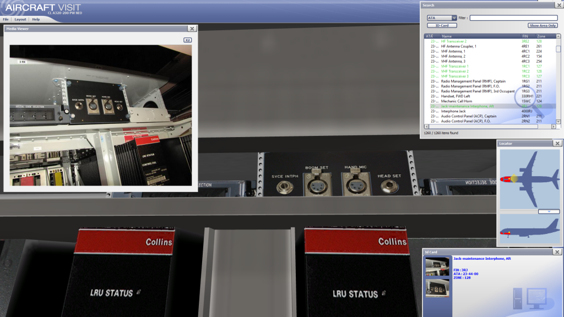The width and height of the screenshot is (564, 317).
Task: Click the red nose zone on top-view aircraft
Action: [x=506, y=179]
